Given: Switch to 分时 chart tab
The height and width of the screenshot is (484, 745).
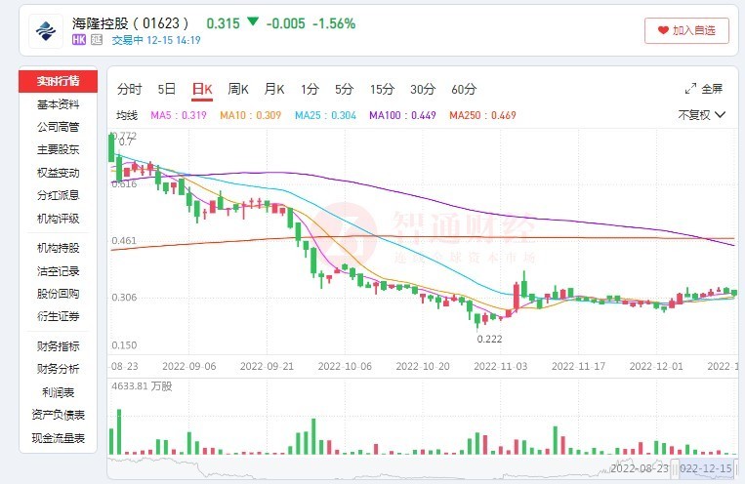Looking at the screenshot, I should (129, 90).
